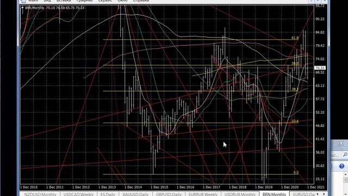This screenshot has height=196, width=348.
Task: Click the 1 Dec 2014 date label
Action: tap(133, 187)
